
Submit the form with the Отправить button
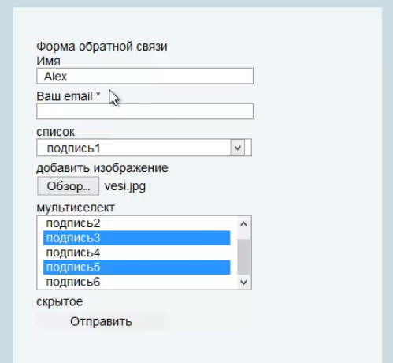coord(101,321)
